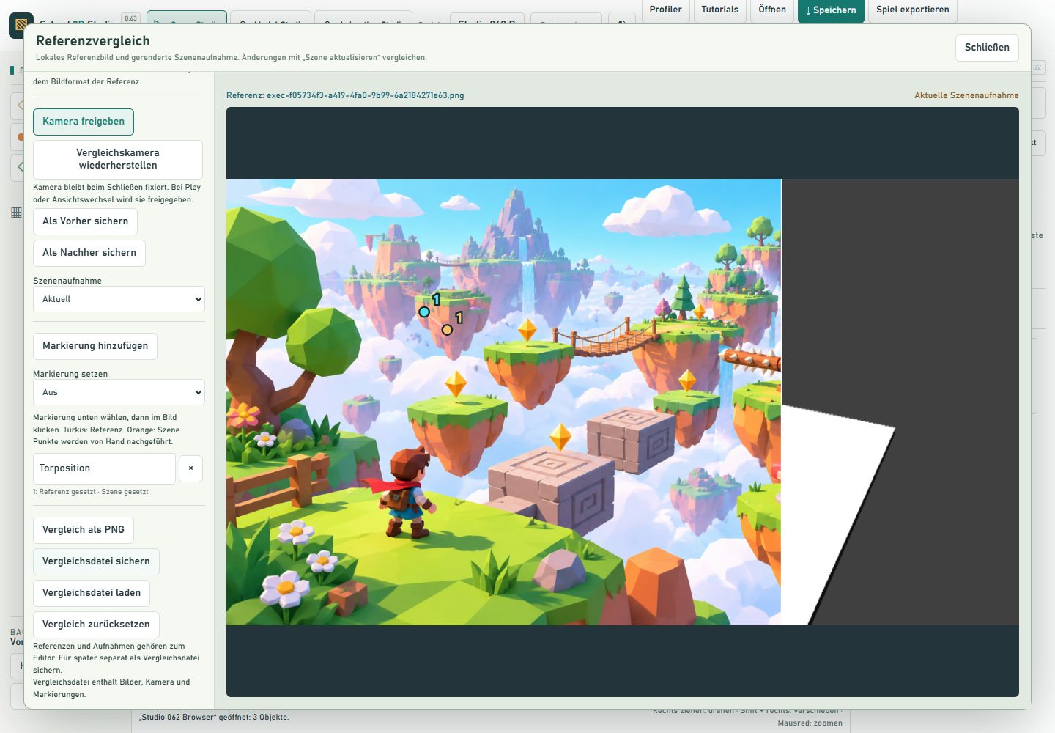Click the reference image file name label

(x=345, y=95)
